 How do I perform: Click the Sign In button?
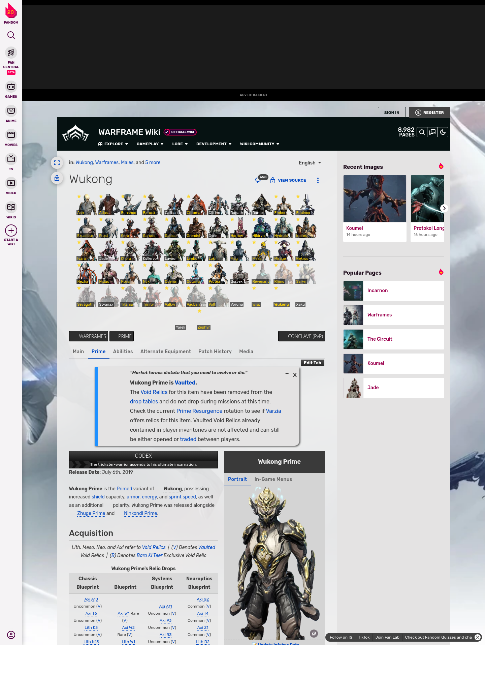[x=392, y=112]
